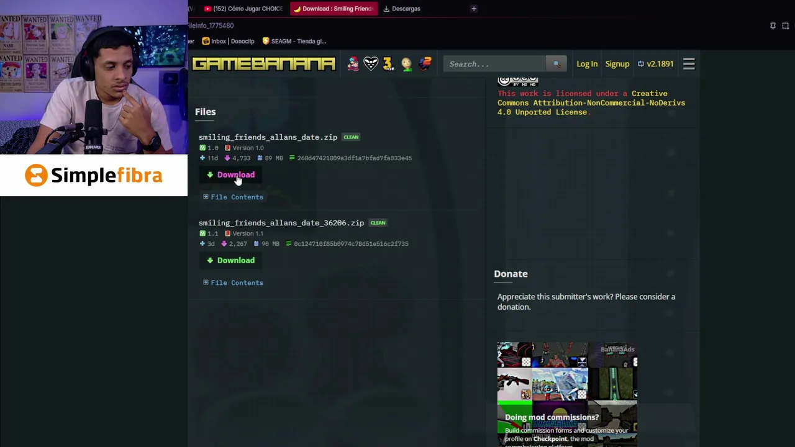
Task: Expand File Contents for version 1.1 file
Action: tap(233, 282)
